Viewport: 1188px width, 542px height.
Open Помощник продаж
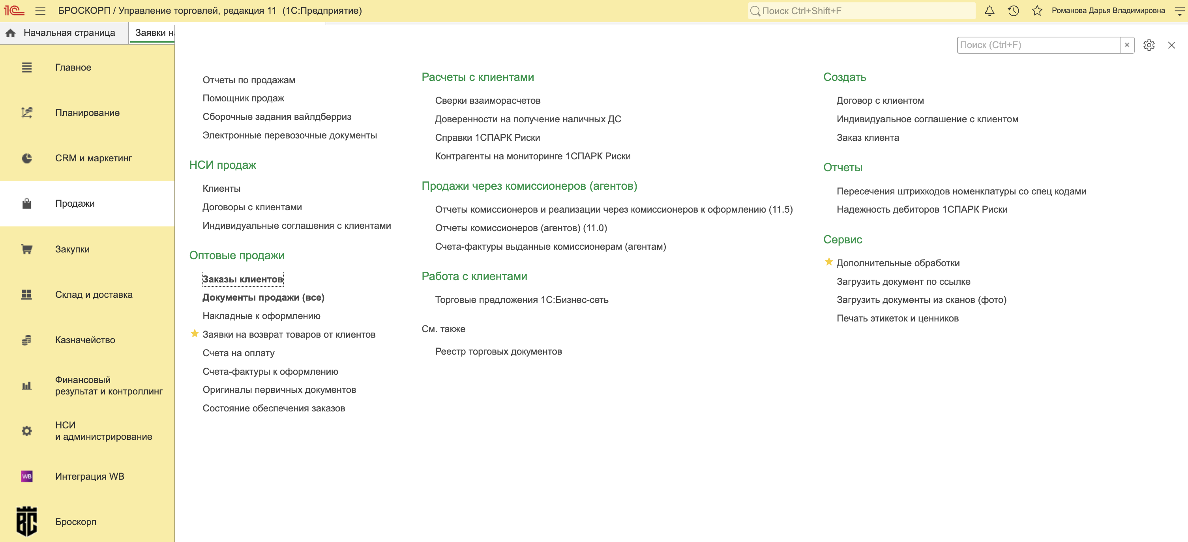pyautogui.click(x=244, y=98)
